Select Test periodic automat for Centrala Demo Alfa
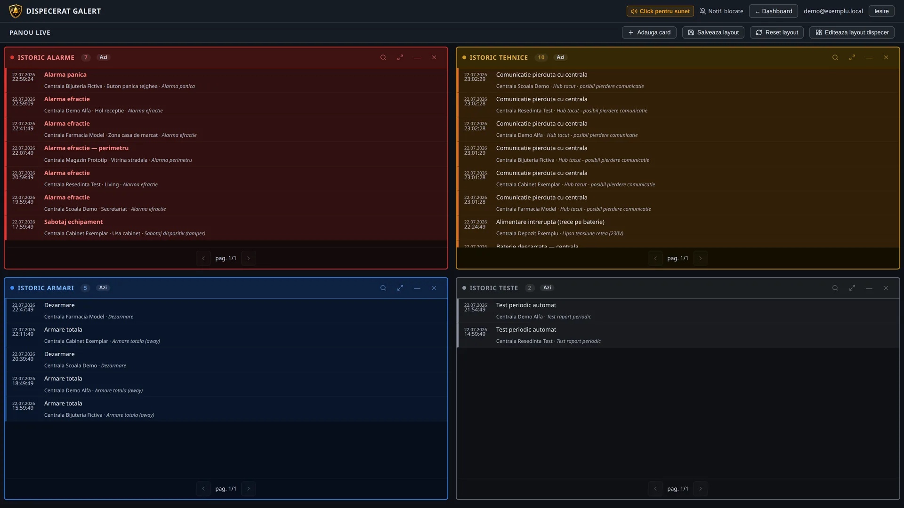The width and height of the screenshot is (904, 508). (x=678, y=311)
